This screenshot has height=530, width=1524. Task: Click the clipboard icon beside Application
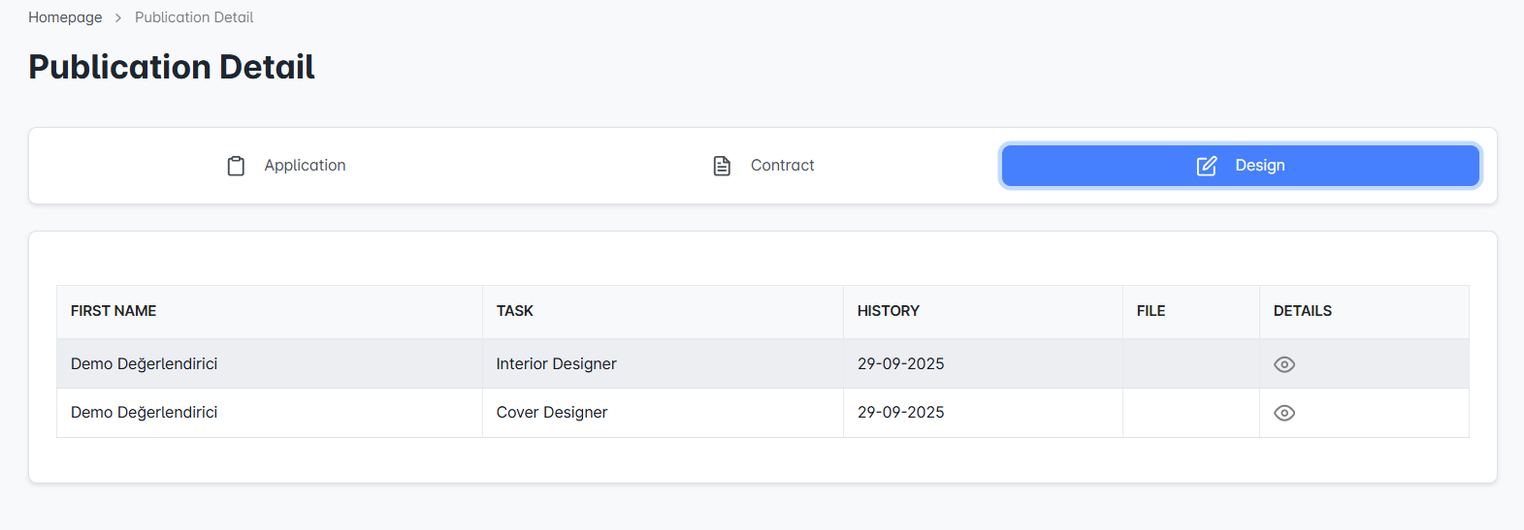tap(236, 166)
